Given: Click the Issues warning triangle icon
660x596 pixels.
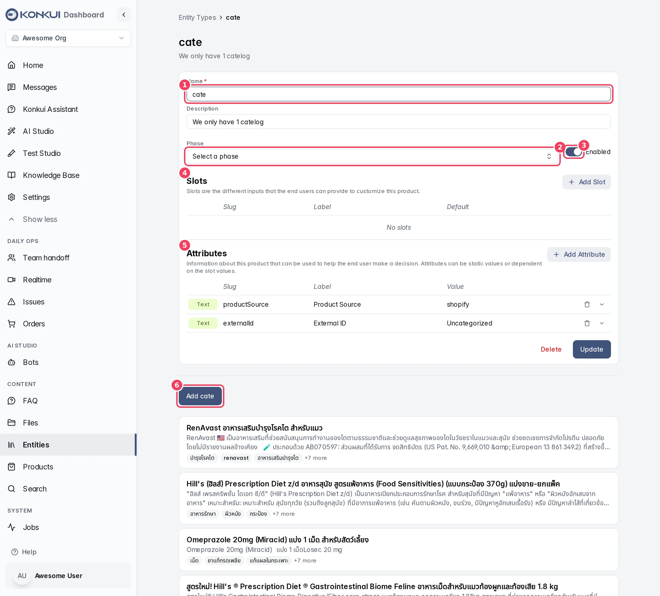Looking at the screenshot, I should click(x=12, y=302).
